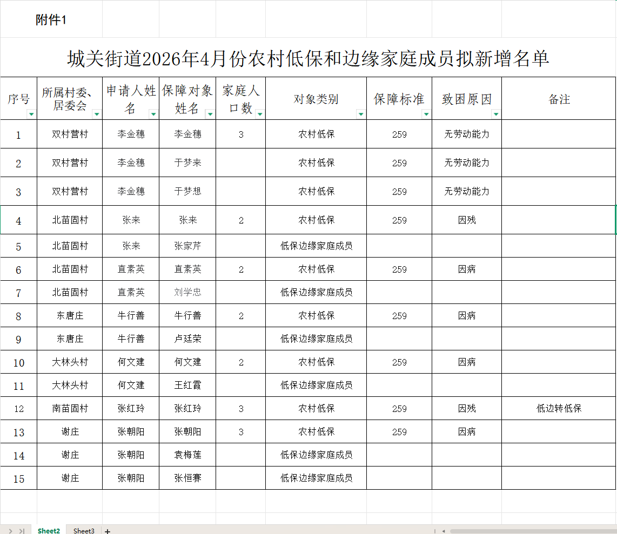Click the next sheet navigation arrow
The height and width of the screenshot is (534, 617).
click(x=10, y=531)
